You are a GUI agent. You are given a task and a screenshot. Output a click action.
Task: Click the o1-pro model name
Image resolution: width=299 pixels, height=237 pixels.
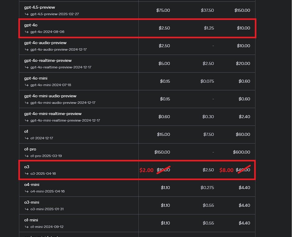[x=30, y=149]
